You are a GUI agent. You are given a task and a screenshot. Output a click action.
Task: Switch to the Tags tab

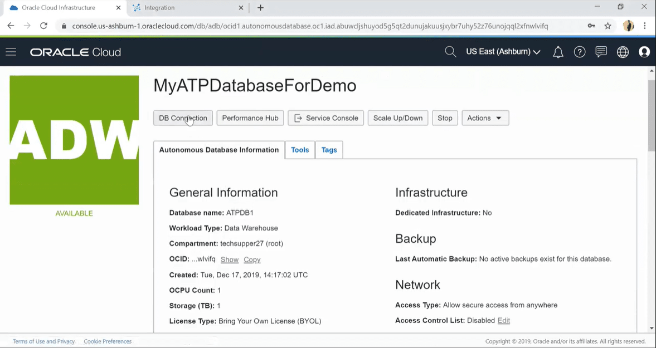(329, 150)
